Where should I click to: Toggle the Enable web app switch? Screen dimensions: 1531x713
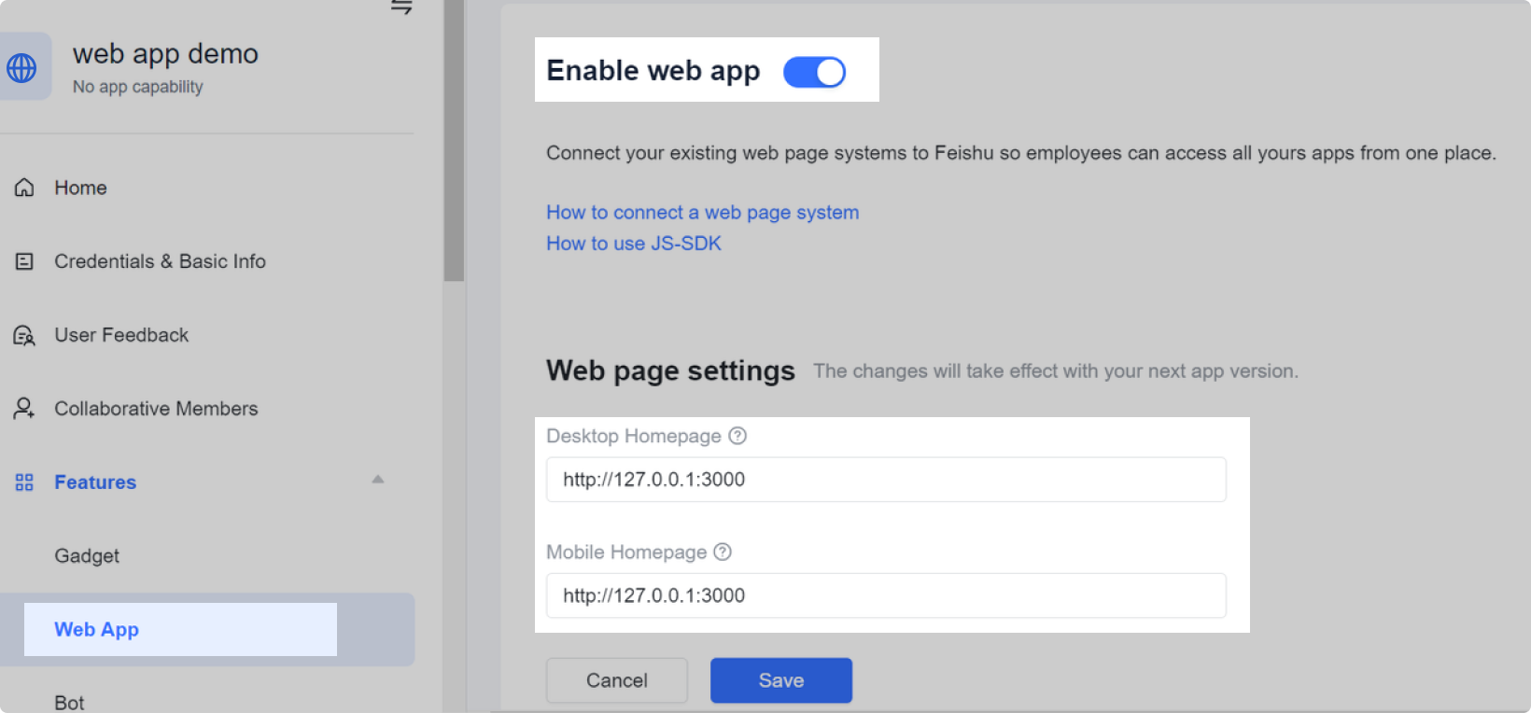[814, 72]
